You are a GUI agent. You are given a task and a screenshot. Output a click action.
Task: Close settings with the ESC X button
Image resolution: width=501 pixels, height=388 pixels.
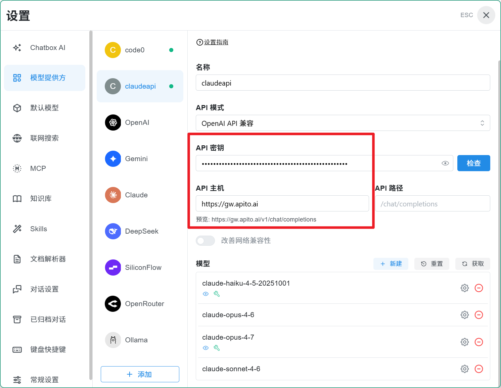click(486, 15)
